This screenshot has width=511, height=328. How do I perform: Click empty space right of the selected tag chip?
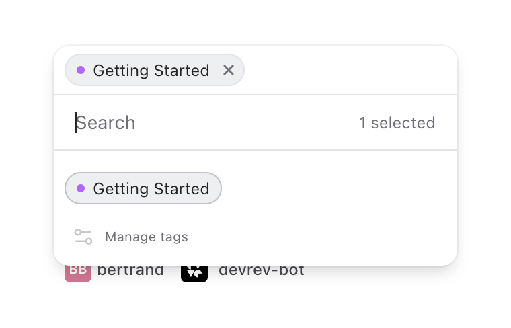click(350, 70)
